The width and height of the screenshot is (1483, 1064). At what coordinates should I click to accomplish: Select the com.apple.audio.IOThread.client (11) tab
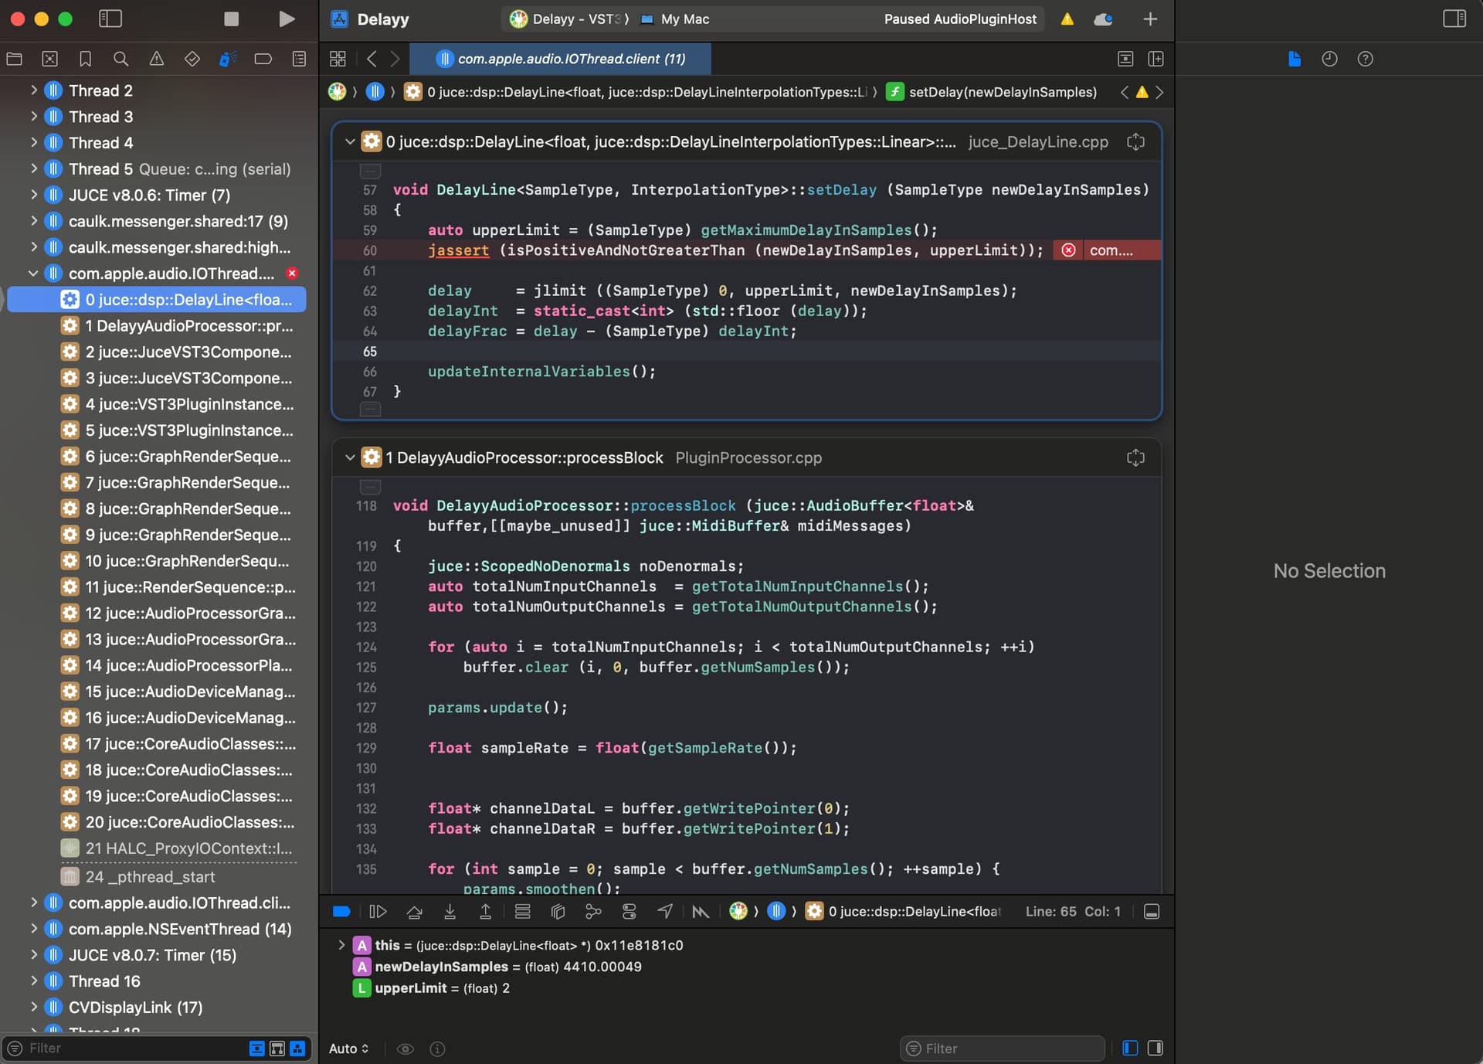(x=561, y=59)
